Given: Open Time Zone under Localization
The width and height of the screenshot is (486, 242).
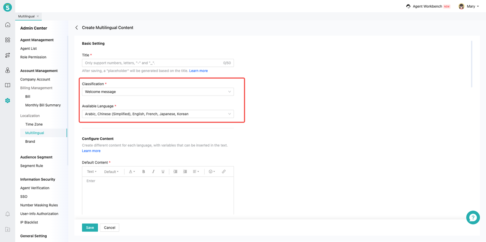Looking at the screenshot, I should (34, 124).
